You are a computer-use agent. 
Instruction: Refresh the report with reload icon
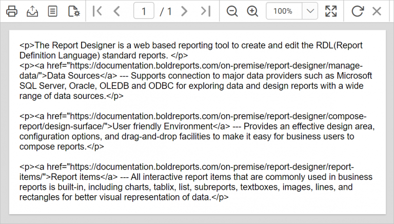point(357,11)
